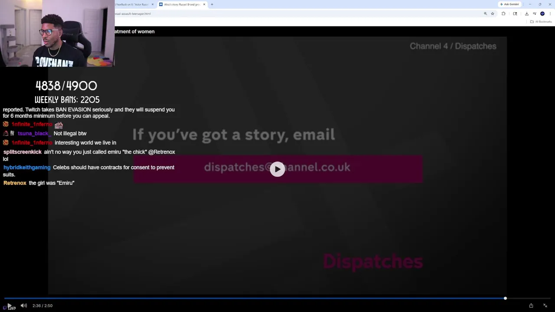Click username tsuna_black_ in chat

[x=34, y=133]
